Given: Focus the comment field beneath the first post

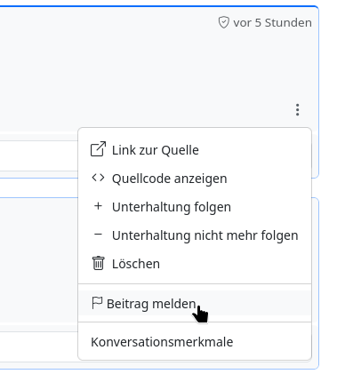Looking at the screenshot, I should pos(38,155).
